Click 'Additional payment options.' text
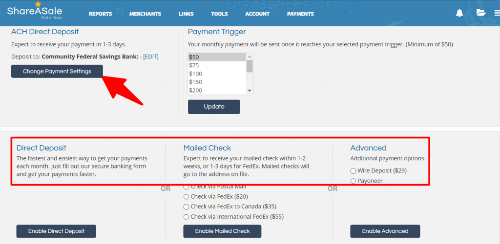This screenshot has height=244, width=500. [x=388, y=158]
